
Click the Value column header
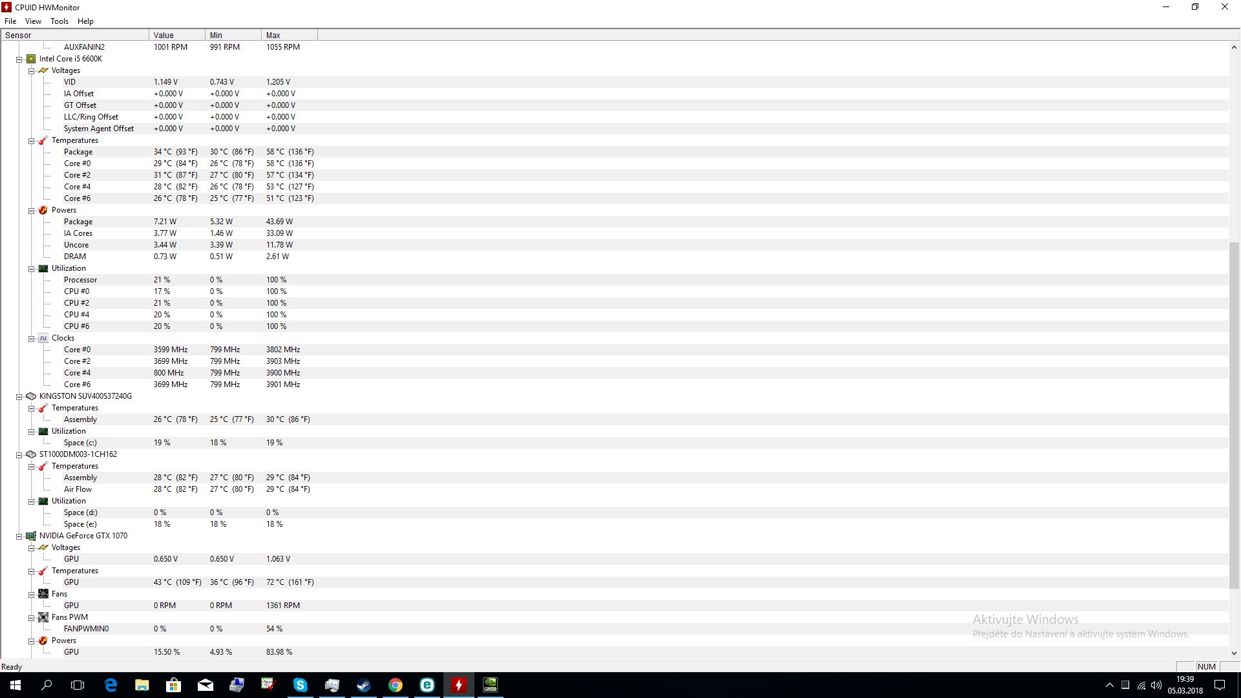click(x=176, y=36)
